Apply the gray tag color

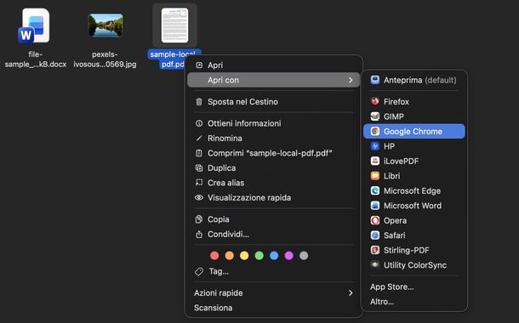pos(304,256)
